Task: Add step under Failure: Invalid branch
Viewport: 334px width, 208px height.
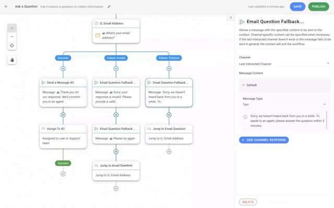Action: (x=116, y=68)
